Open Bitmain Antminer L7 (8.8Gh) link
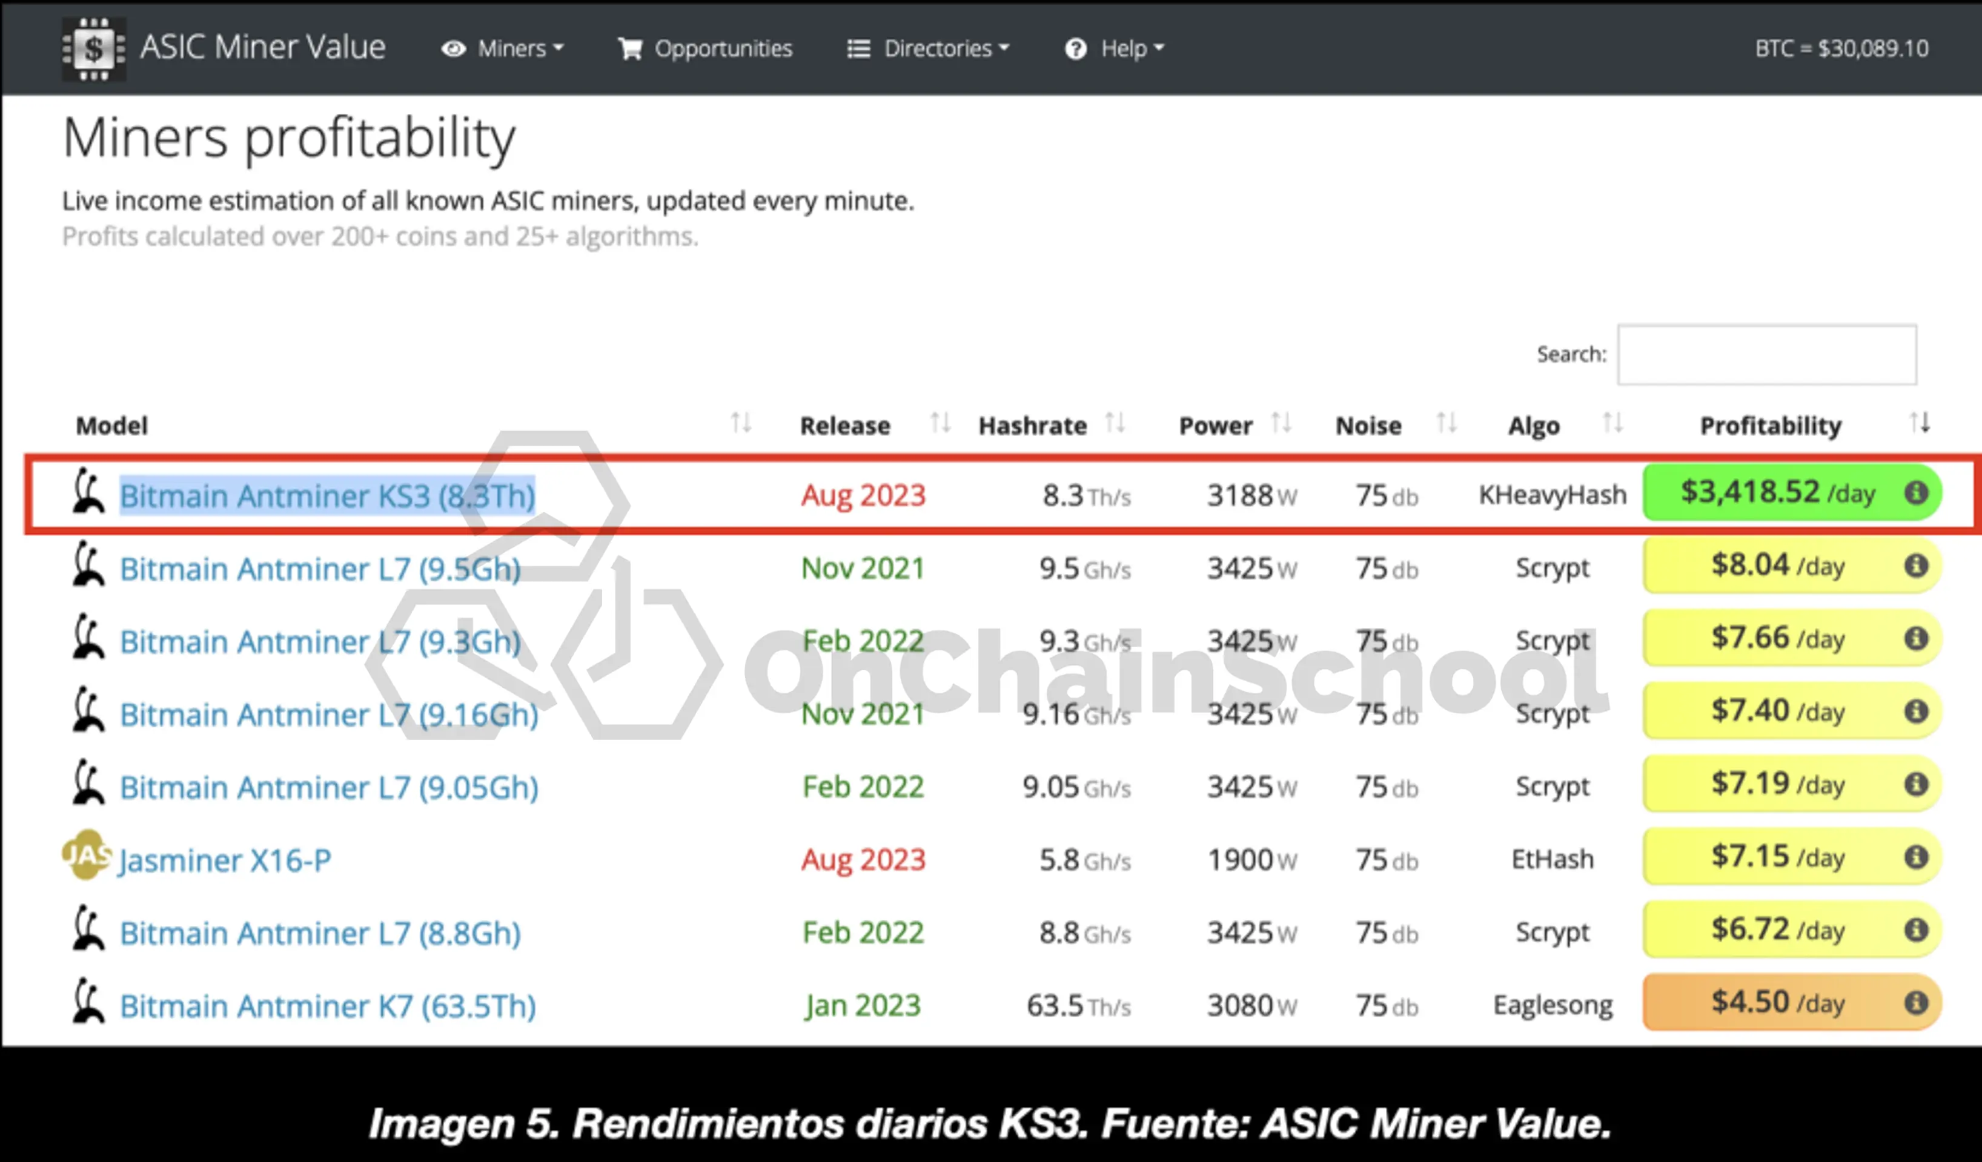This screenshot has width=1982, height=1162. tap(320, 933)
